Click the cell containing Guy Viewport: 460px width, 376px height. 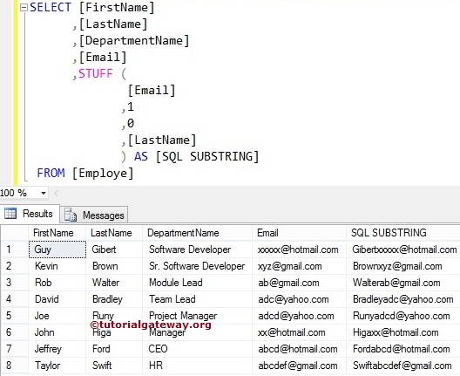click(57, 250)
